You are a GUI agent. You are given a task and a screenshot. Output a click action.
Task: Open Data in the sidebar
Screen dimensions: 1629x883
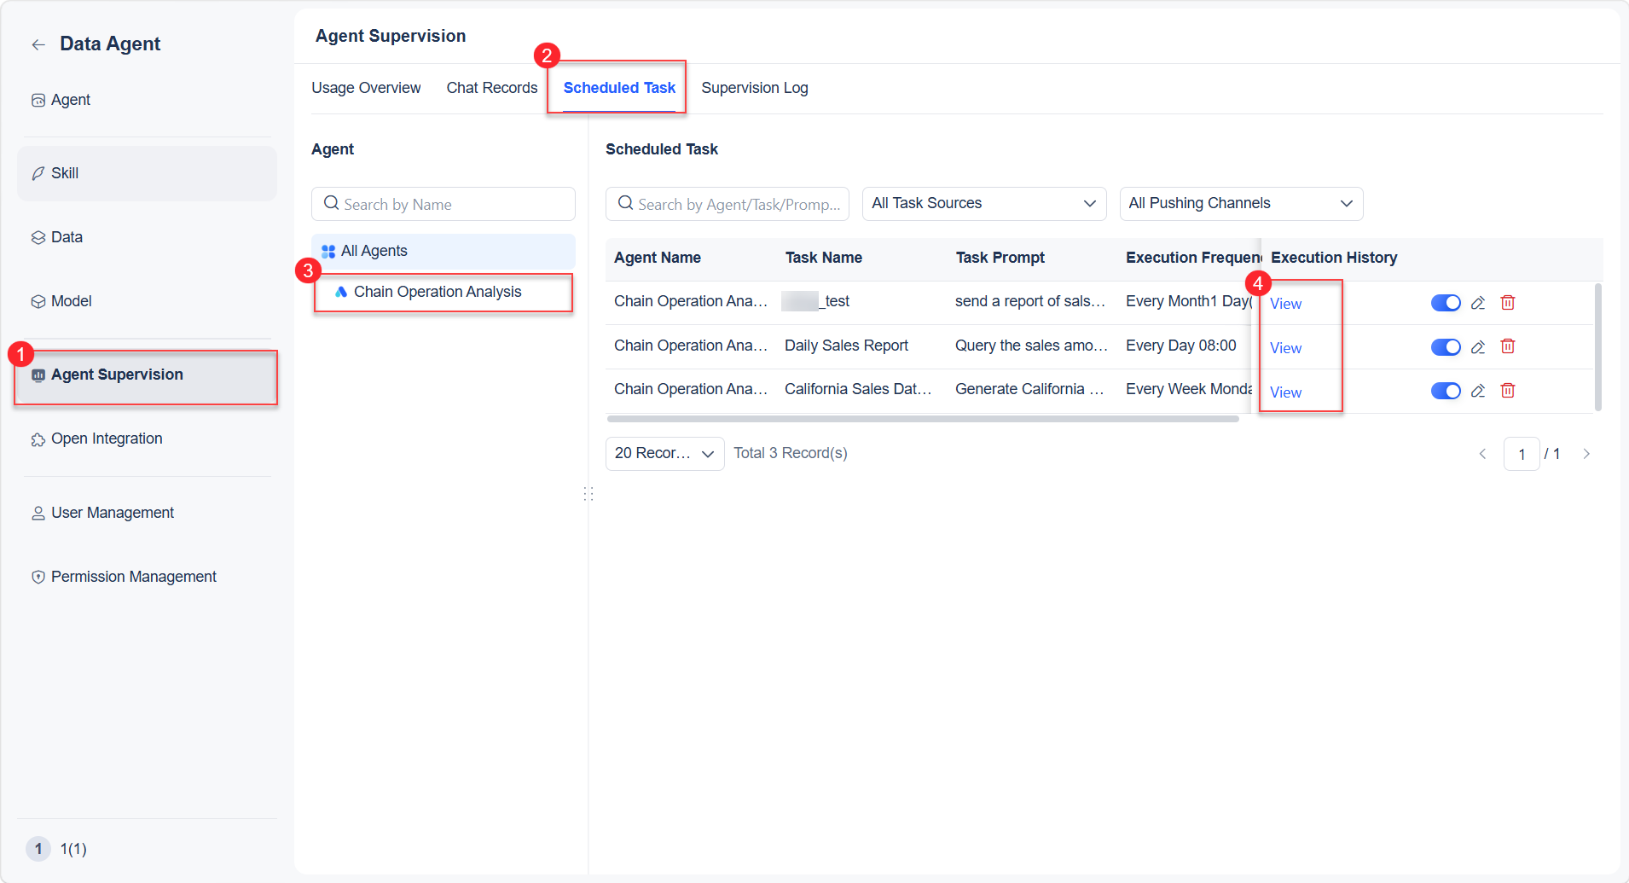[147, 237]
